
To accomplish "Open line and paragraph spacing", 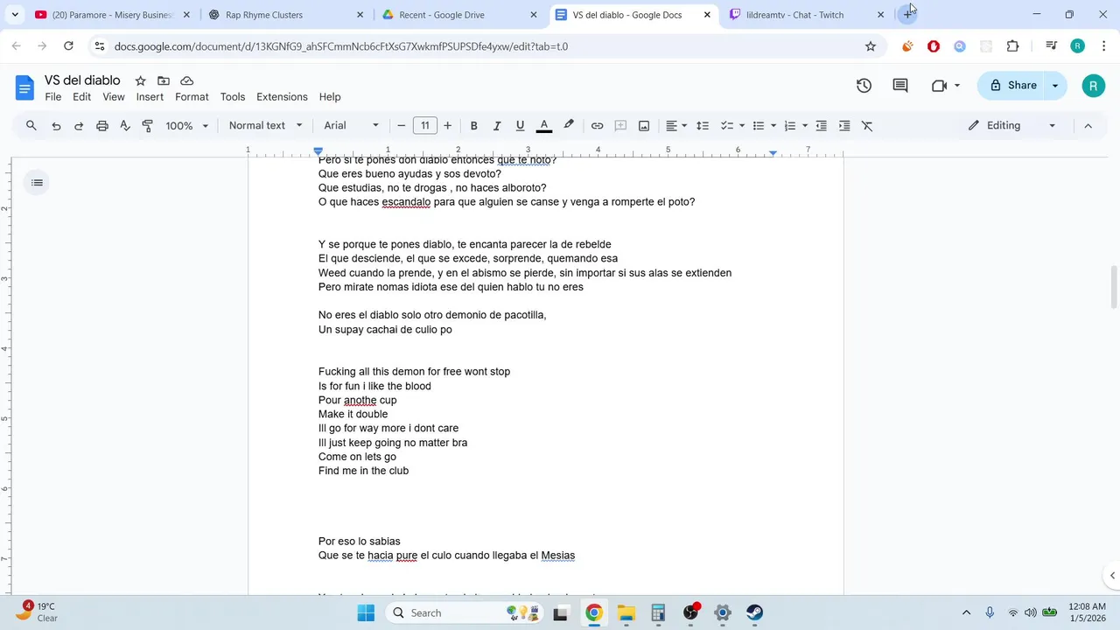I will (703, 126).
